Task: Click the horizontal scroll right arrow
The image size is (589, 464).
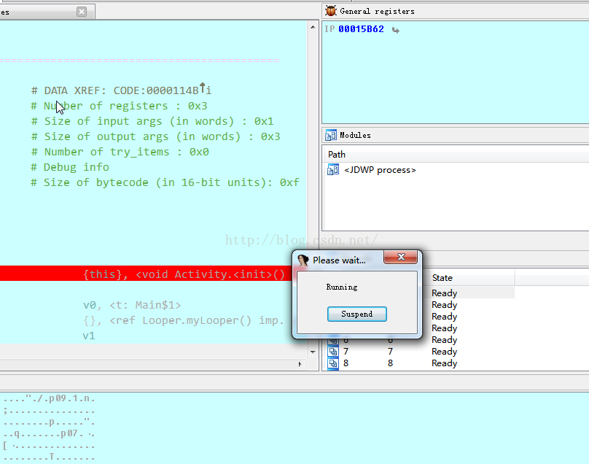Action: (x=300, y=364)
